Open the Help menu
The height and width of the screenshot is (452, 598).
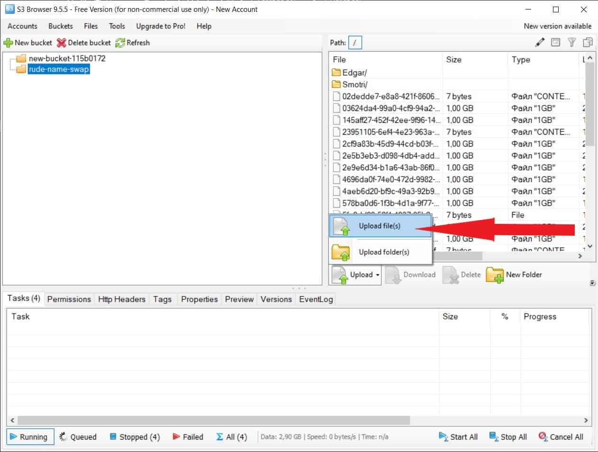[204, 26]
